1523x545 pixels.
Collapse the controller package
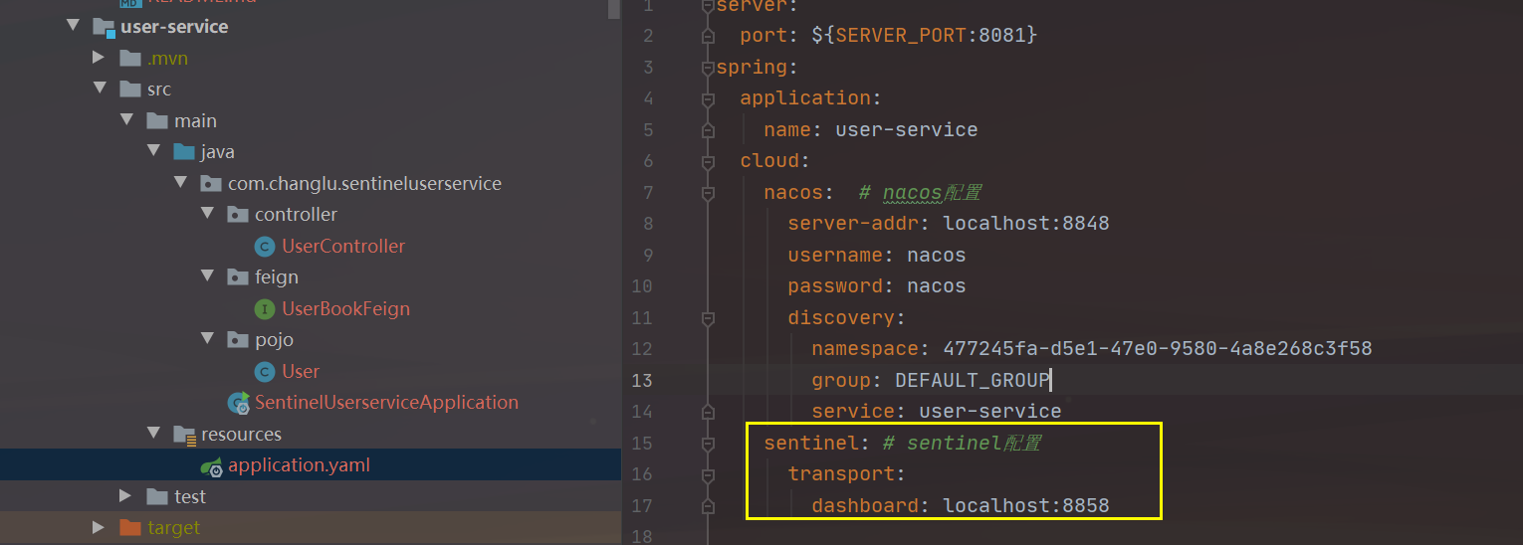coord(207,214)
